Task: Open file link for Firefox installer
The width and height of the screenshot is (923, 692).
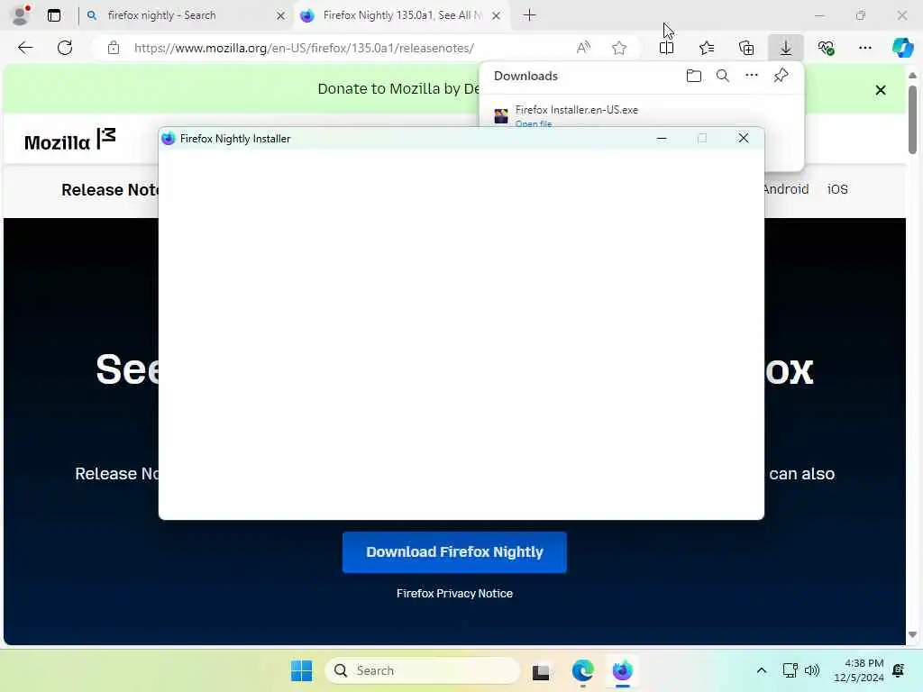Action: (534, 123)
